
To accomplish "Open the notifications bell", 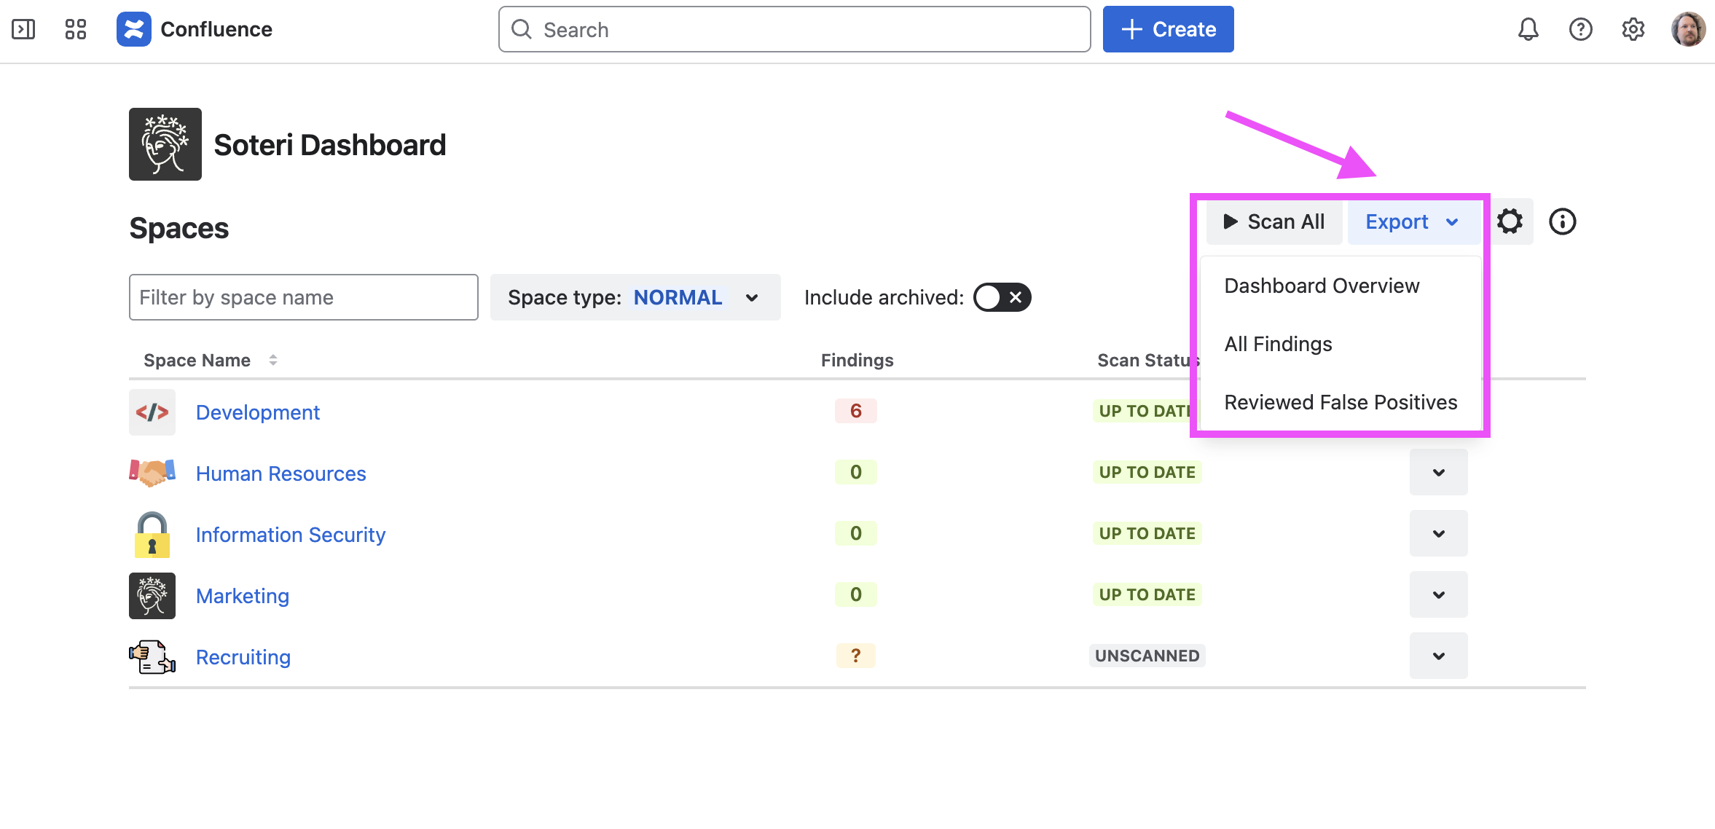I will tap(1528, 29).
